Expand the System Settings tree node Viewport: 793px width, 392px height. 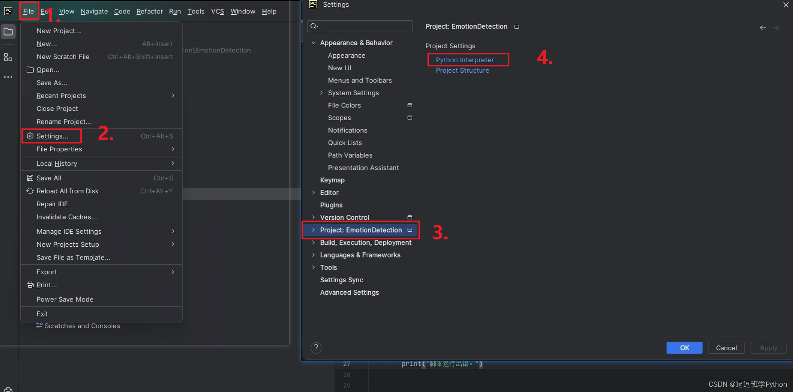(321, 93)
